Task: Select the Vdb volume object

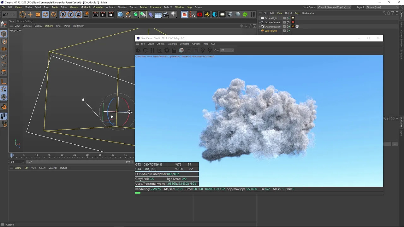Action: pos(271,31)
